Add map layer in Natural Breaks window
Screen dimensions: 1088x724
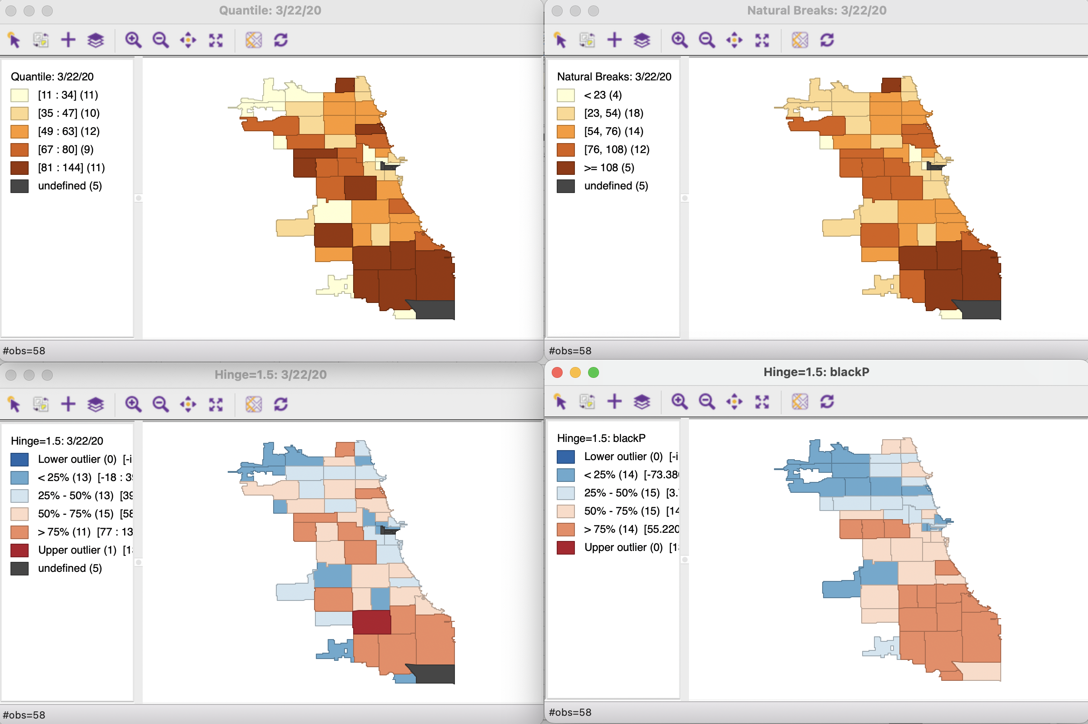tap(614, 40)
